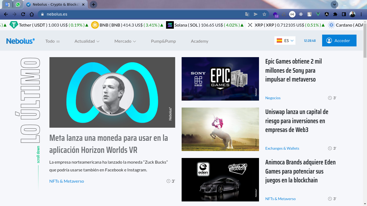
Task: Open the Pump&Pump menu item
Action: coord(163,41)
